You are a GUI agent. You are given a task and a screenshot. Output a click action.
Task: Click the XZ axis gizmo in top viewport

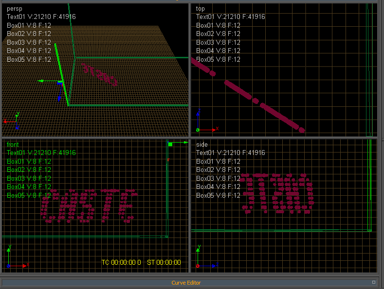[x=207, y=120]
